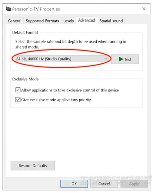Confirm with the OK button
Image resolution: width=158 pixels, height=193 pixels.
(x=74, y=184)
